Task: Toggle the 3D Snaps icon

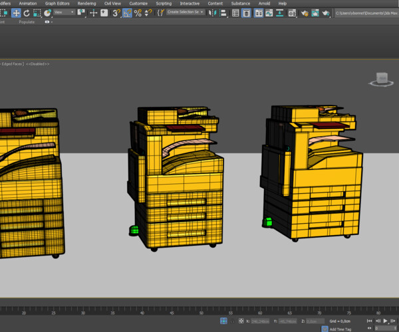Action: click(116, 13)
